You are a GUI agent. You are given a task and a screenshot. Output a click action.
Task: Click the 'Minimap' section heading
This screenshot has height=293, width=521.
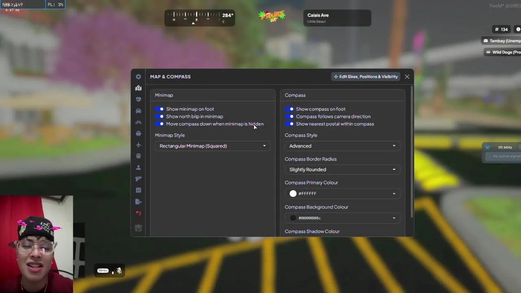[x=164, y=95]
